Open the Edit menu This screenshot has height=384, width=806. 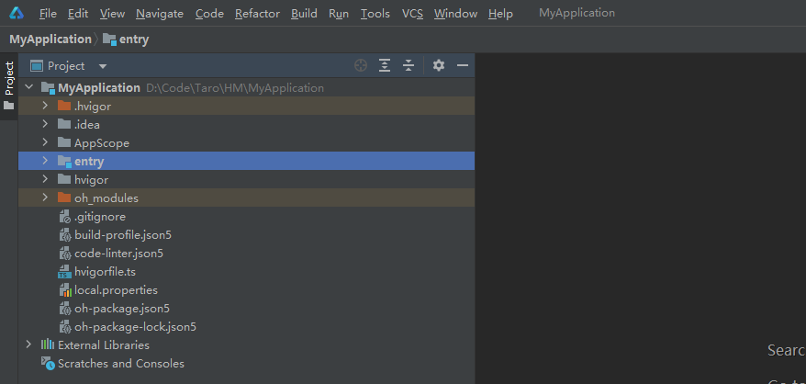click(x=78, y=14)
